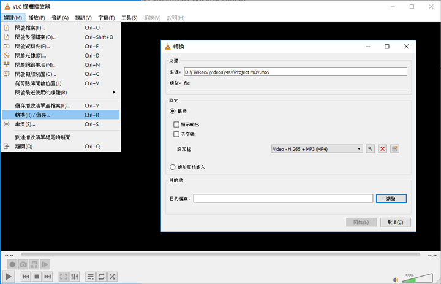Open the 媒體(M) menu
Image resolution: width=441 pixels, height=284 pixels.
click(x=13, y=18)
